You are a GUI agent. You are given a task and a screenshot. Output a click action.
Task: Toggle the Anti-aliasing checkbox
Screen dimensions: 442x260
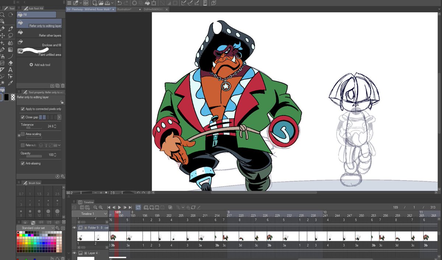(23, 163)
